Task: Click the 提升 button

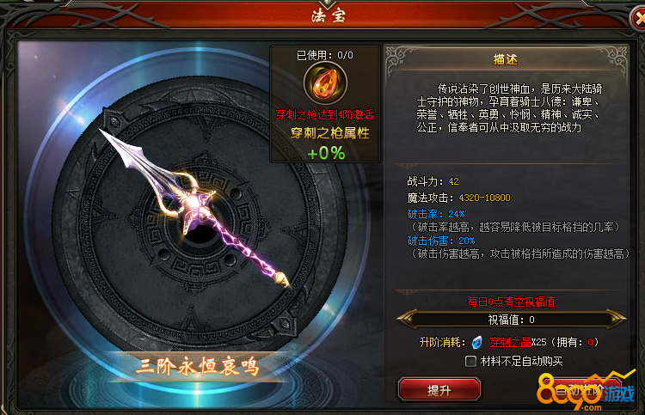Action: [439, 389]
